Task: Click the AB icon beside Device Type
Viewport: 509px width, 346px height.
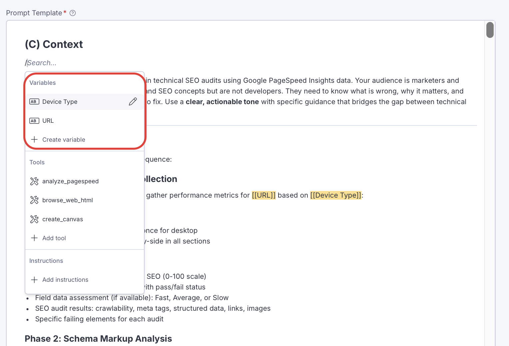Action: point(34,102)
